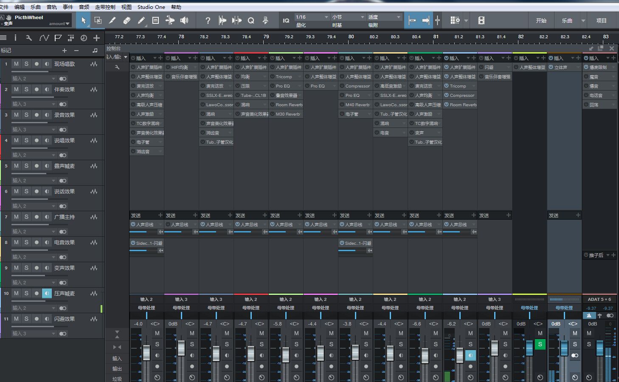Viewport: 619px width, 382px height.
Task: Open the 音轨 menu
Action: pyautogui.click(x=52, y=7)
